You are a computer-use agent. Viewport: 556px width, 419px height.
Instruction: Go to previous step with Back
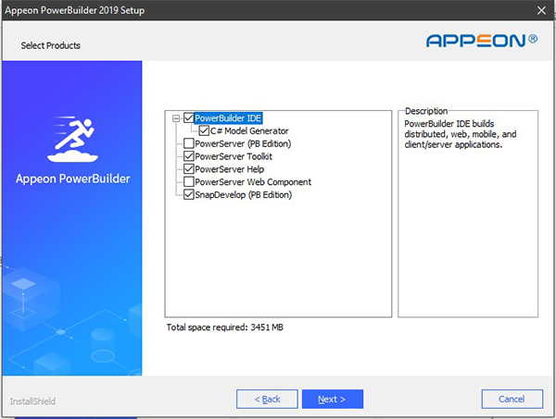(x=267, y=399)
